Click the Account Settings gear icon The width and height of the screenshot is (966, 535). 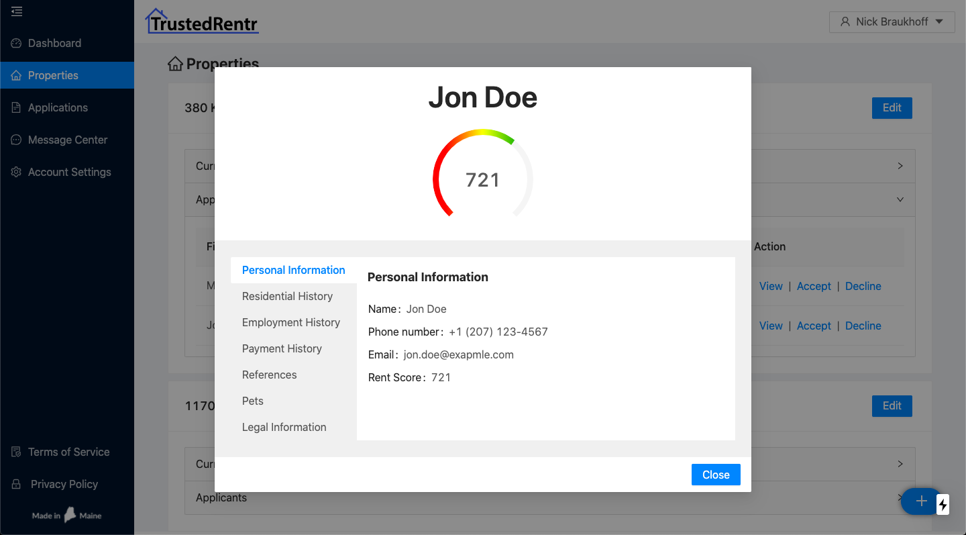(x=17, y=172)
